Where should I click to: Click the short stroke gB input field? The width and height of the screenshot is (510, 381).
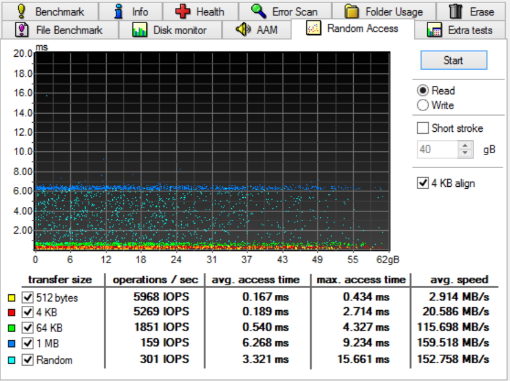tap(437, 150)
